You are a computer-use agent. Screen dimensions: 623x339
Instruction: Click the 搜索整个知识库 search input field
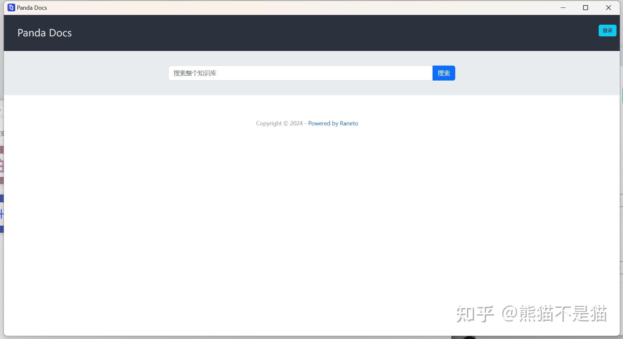pyautogui.click(x=300, y=73)
